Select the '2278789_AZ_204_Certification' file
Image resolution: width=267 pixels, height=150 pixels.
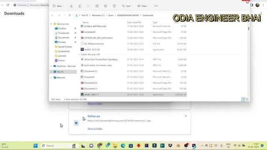pos(133,38)
